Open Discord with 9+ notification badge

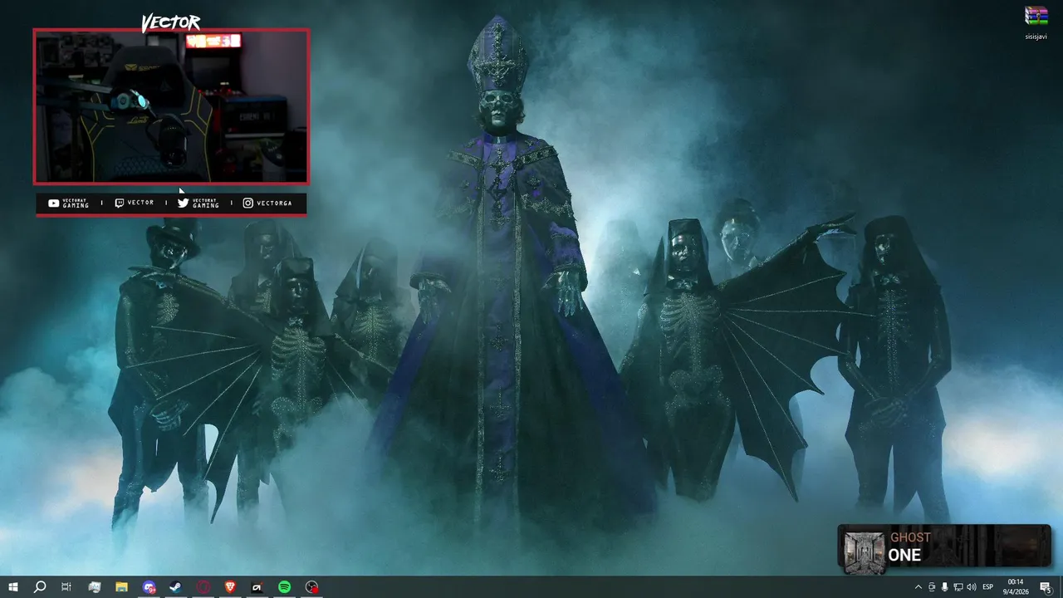coord(149,587)
